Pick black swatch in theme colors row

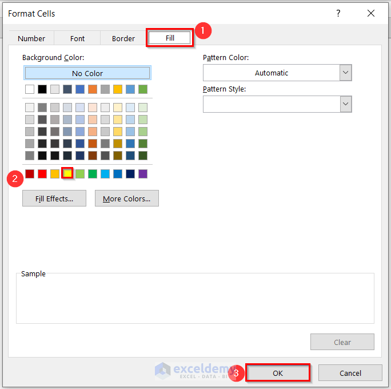(x=42, y=89)
